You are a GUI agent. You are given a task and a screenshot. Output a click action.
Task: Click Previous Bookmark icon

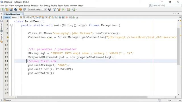tap(50, 18)
